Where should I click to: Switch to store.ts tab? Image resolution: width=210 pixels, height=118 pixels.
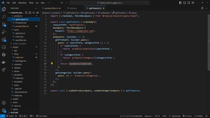[73, 8]
